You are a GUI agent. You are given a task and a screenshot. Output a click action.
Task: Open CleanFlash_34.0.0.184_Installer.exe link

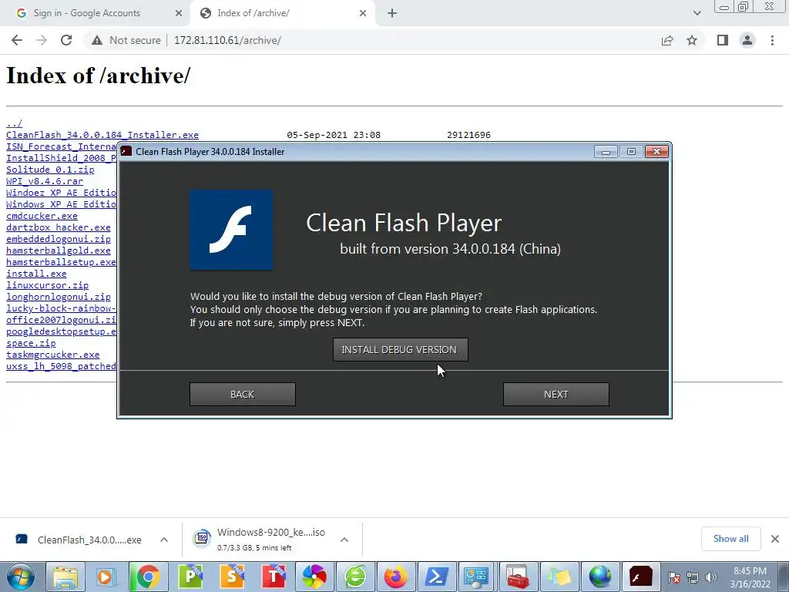102,135
